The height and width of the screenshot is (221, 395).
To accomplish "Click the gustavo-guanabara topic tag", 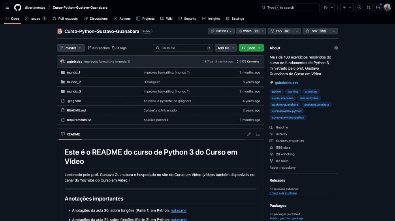I will [x=285, y=105].
